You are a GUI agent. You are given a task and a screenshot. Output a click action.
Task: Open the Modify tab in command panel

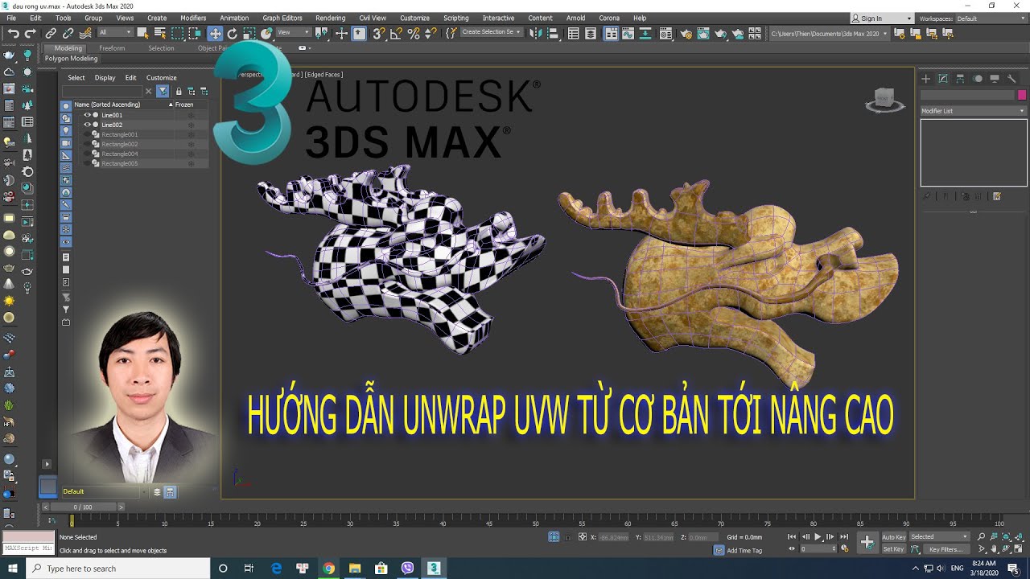(943, 78)
